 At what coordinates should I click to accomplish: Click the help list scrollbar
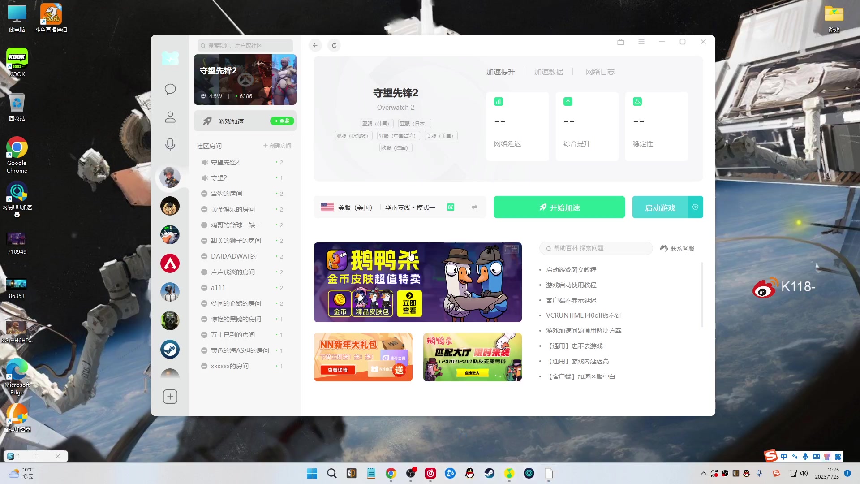tap(702, 294)
